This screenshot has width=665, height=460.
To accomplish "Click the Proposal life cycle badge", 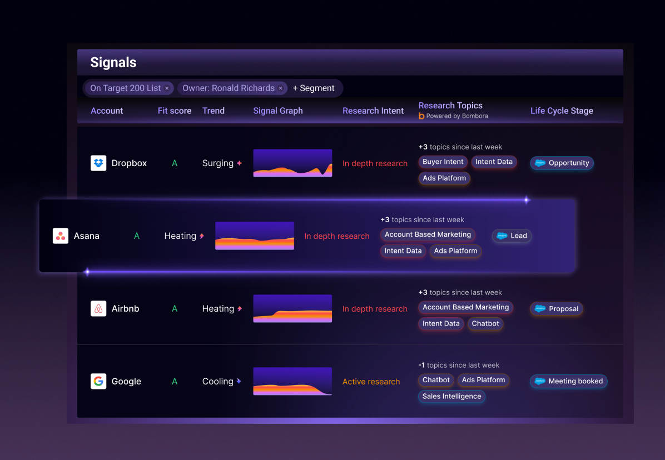I will coord(557,309).
